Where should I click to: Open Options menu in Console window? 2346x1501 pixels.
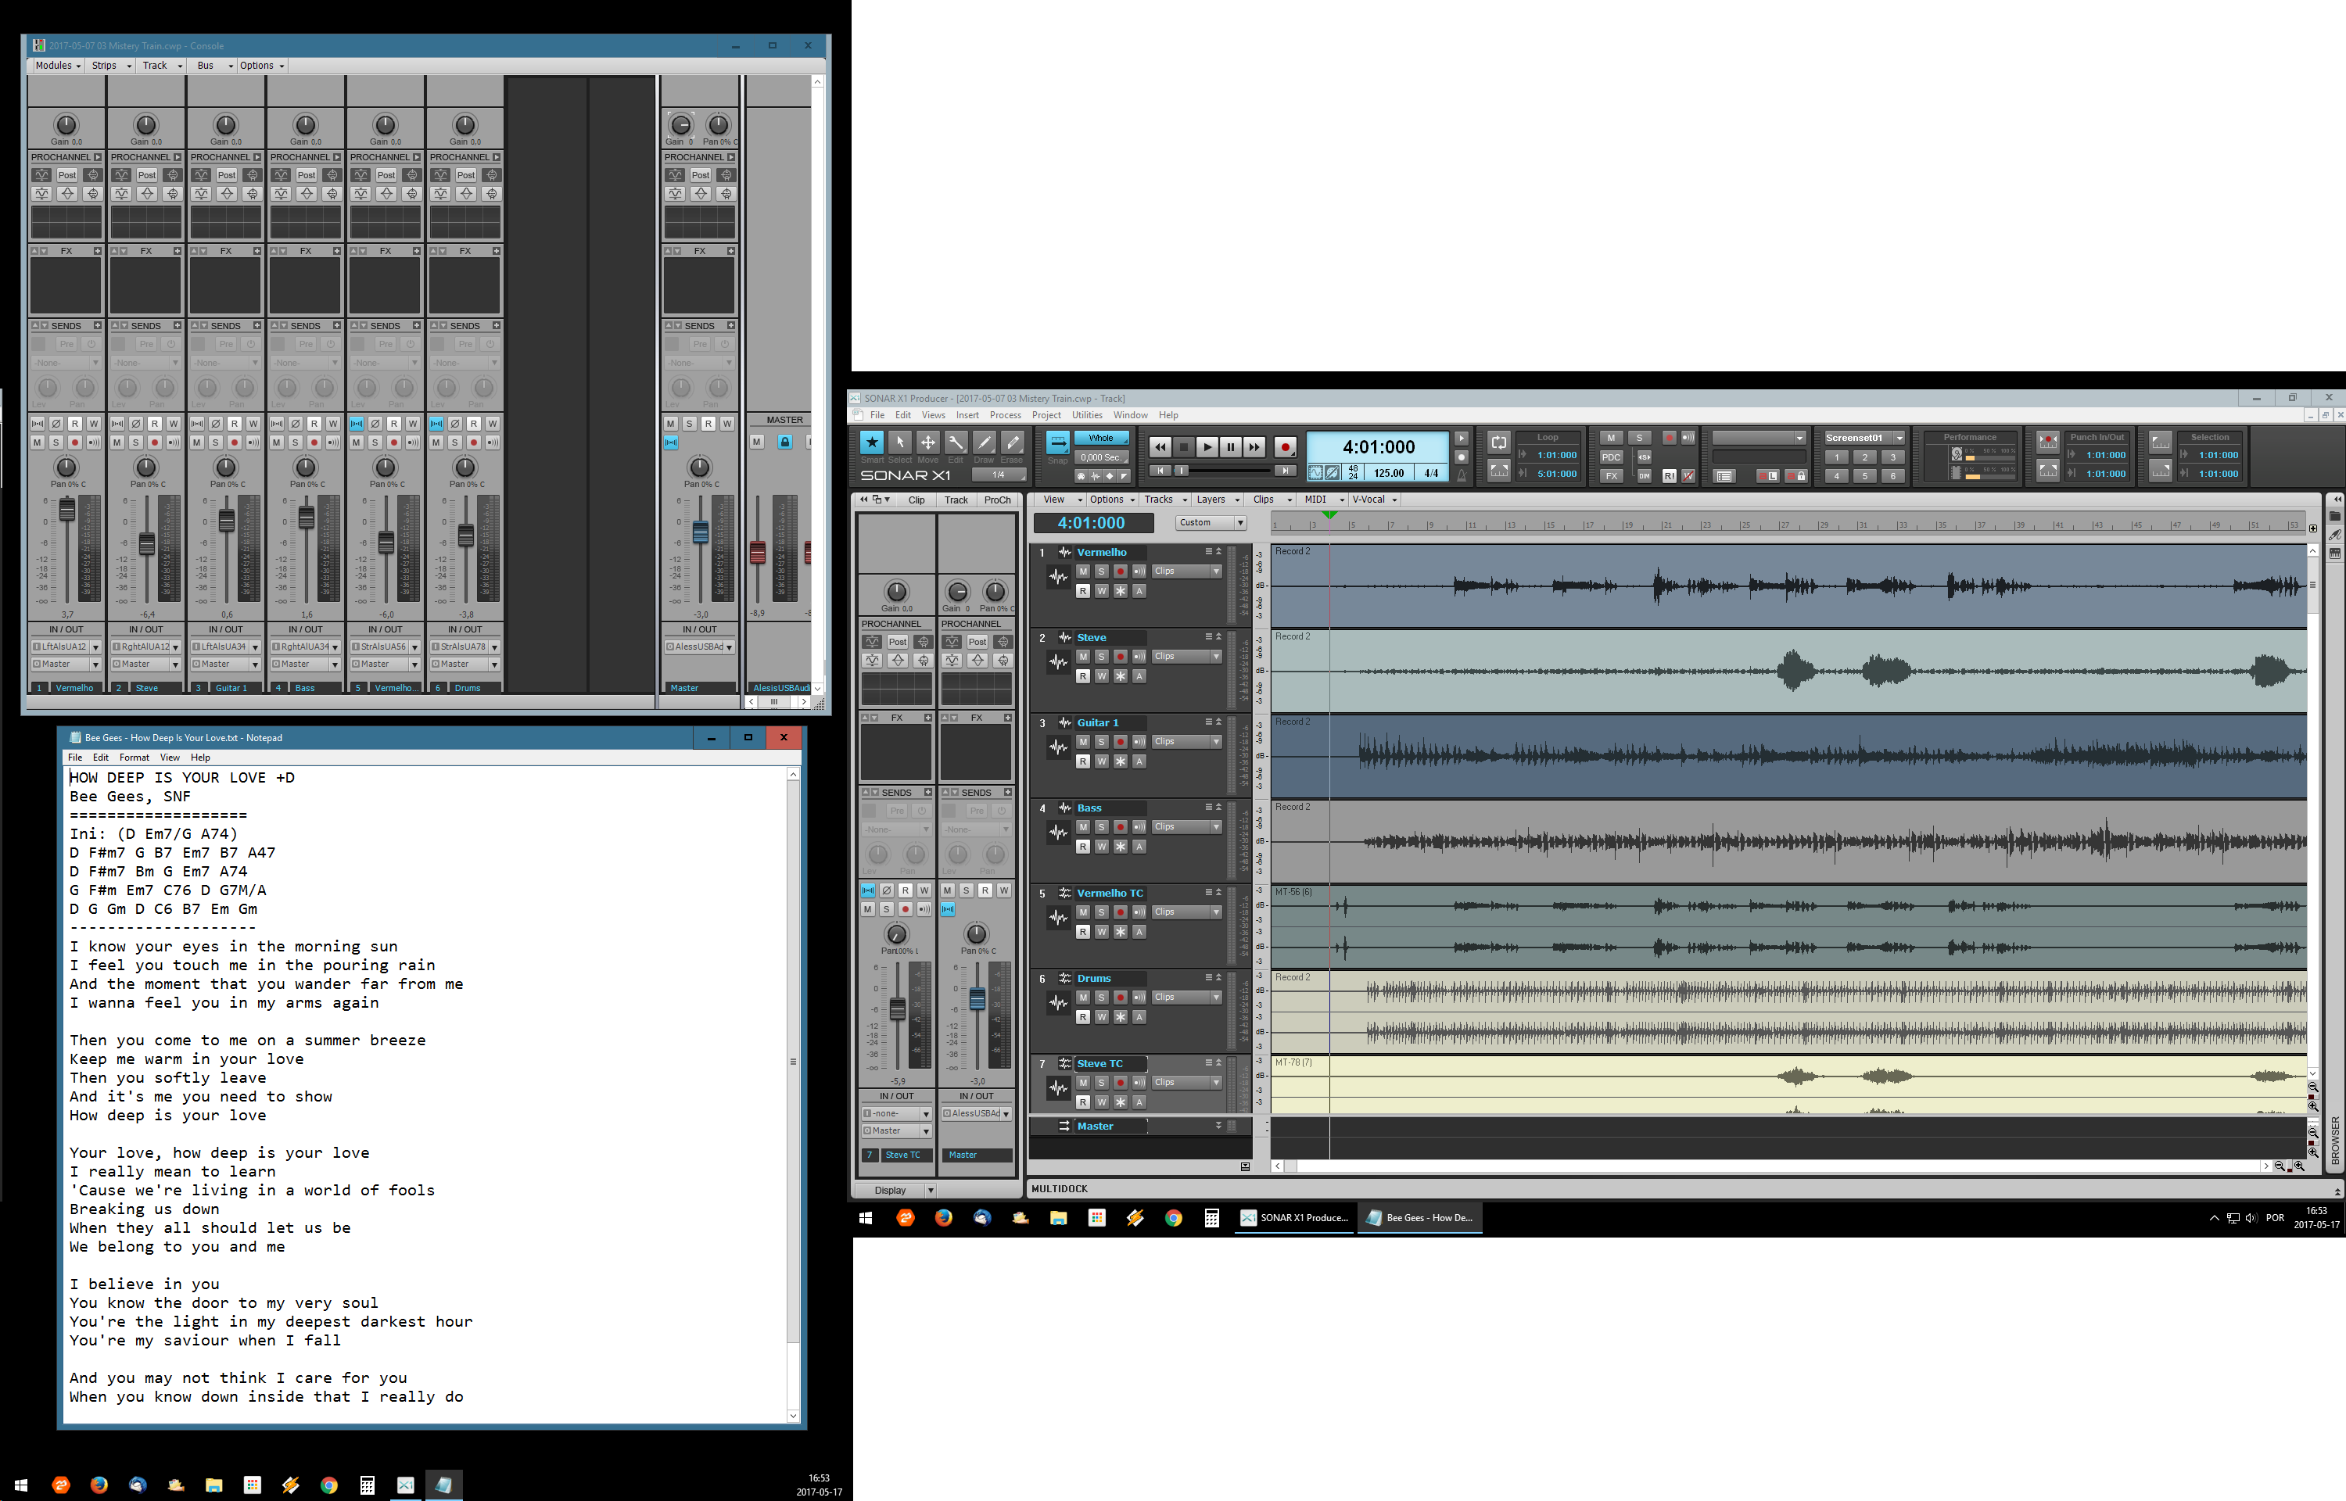[262, 66]
